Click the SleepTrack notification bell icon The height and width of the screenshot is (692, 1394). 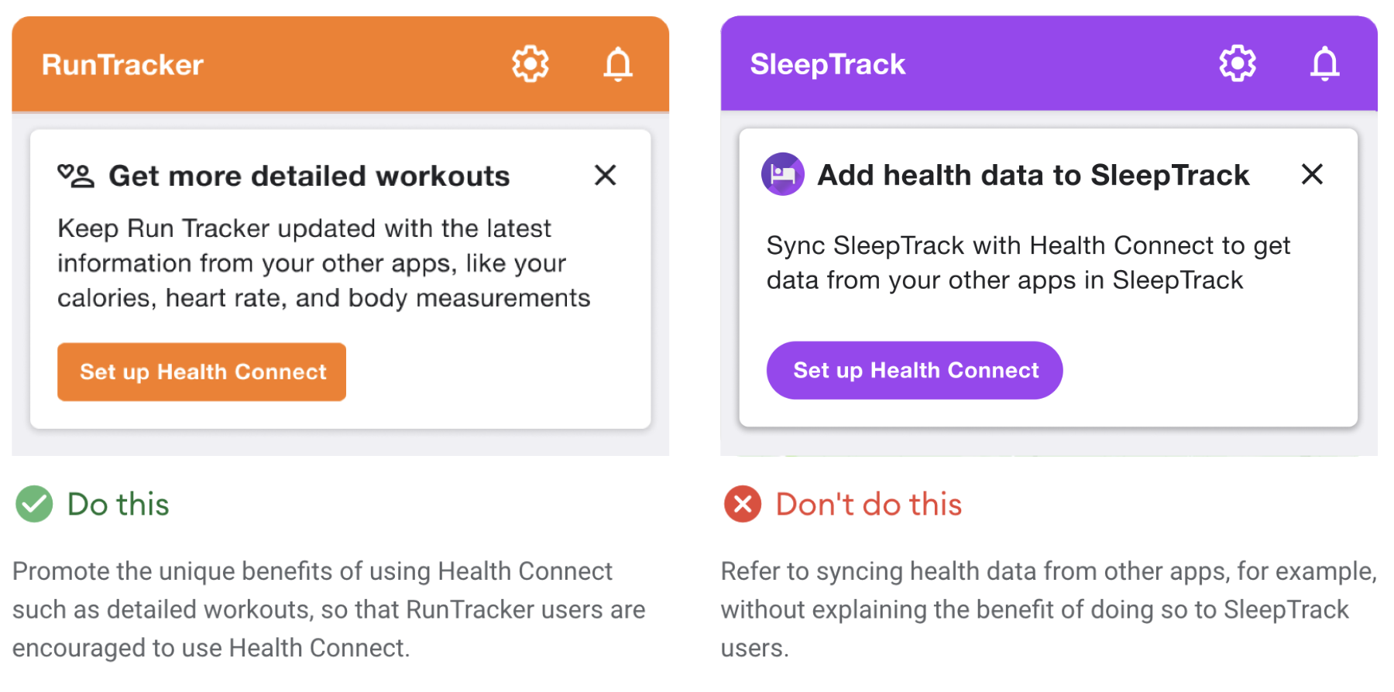[1324, 63]
